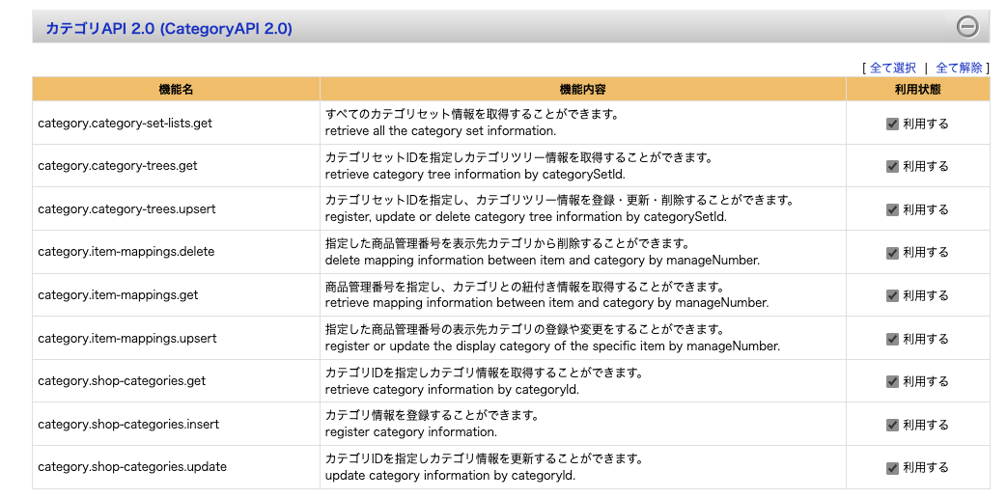
Task: Click text 'retrieve category tree information by categorySetId.'
Action: coord(475,174)
